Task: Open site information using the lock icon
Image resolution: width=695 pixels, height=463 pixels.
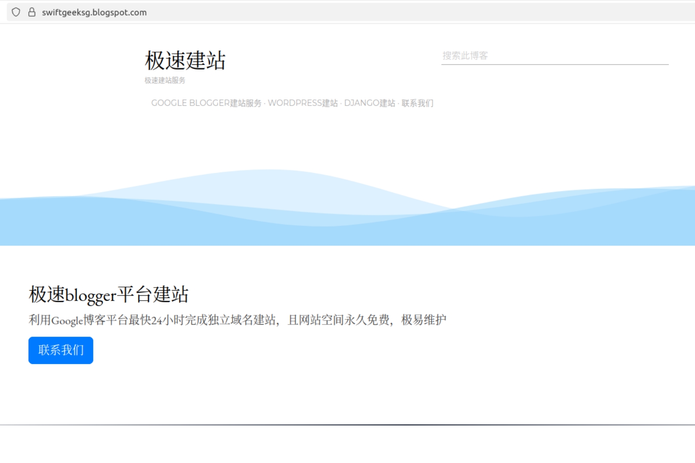Action: [31, 12]
